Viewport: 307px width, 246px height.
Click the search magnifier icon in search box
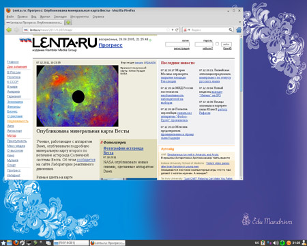pyautogui.click(x=231, y=30)
